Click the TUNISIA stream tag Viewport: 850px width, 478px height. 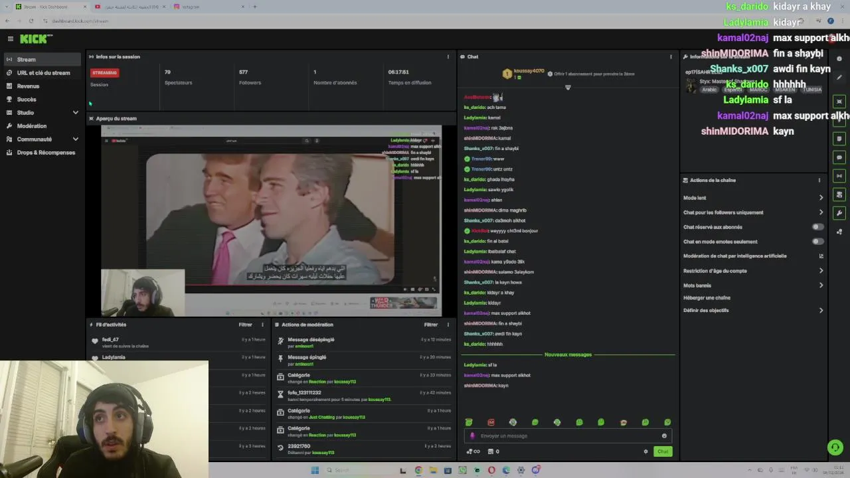812,90
